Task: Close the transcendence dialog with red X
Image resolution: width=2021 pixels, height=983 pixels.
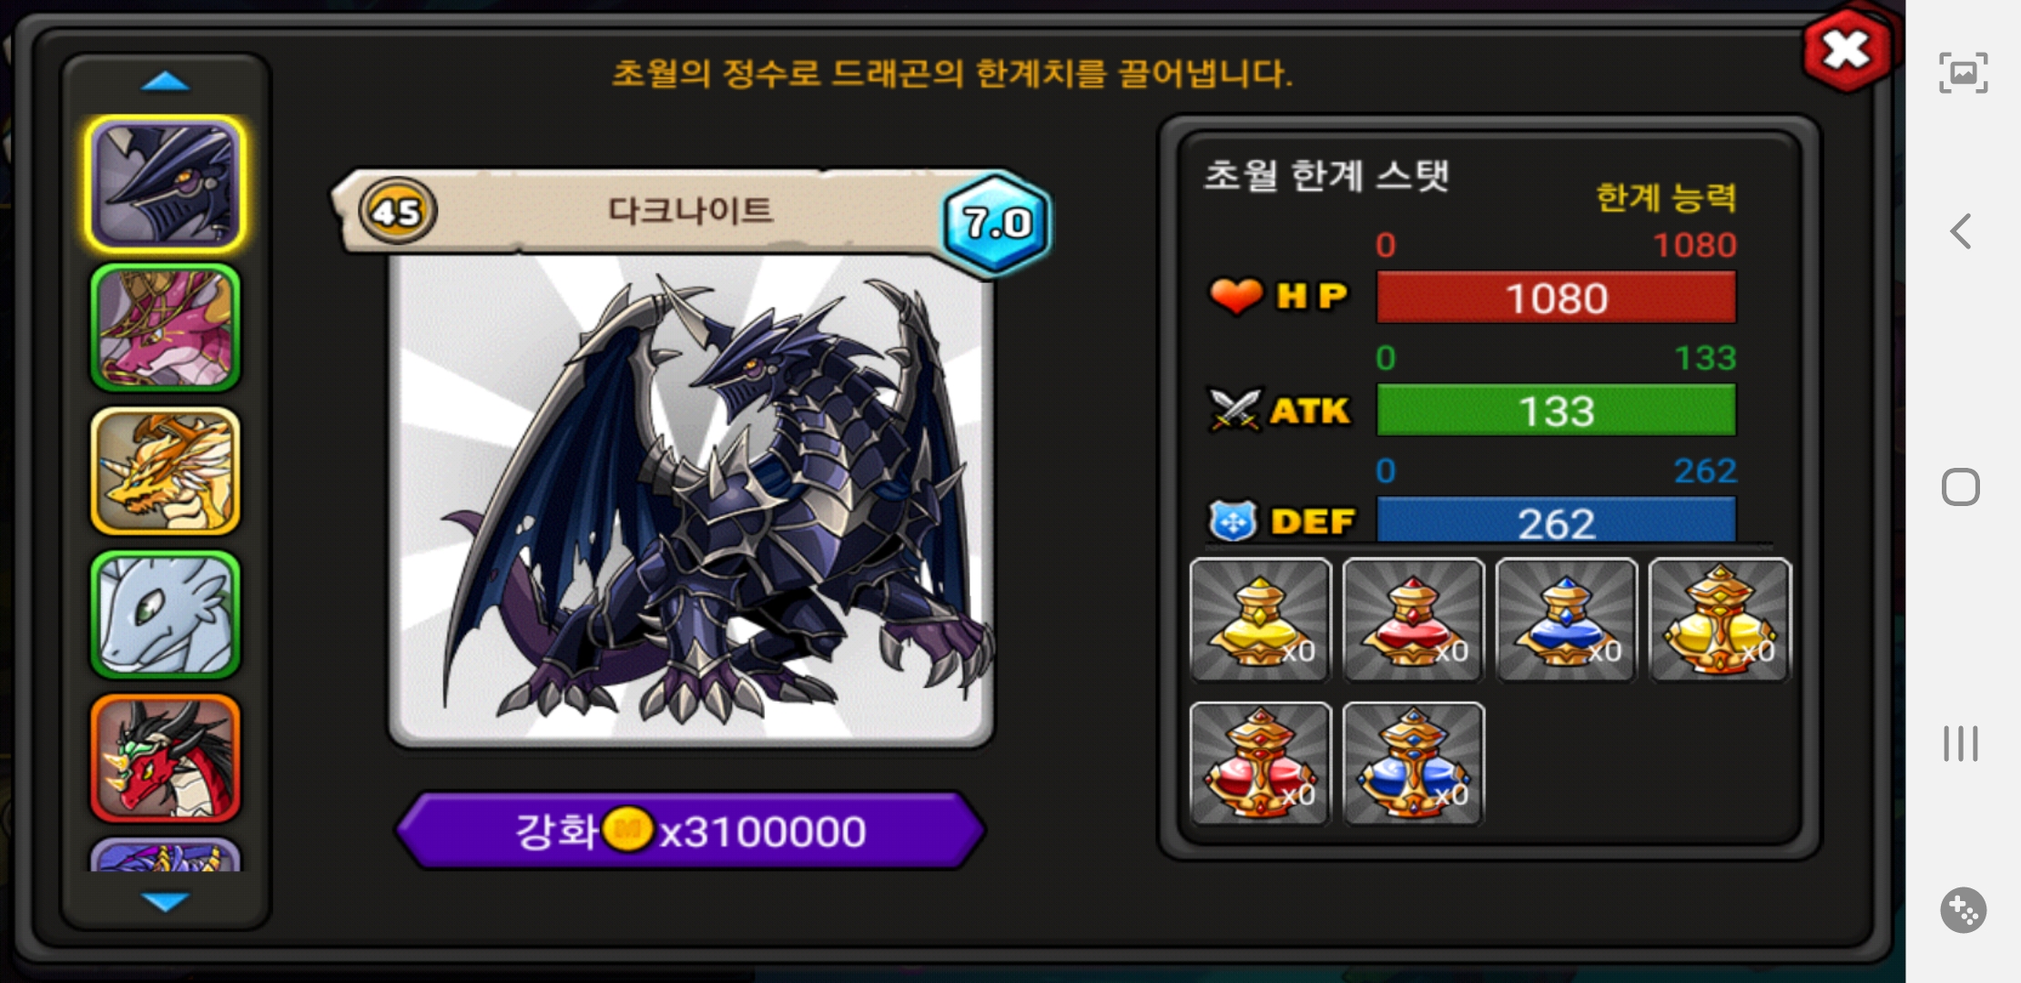Action: (1847, 50)
